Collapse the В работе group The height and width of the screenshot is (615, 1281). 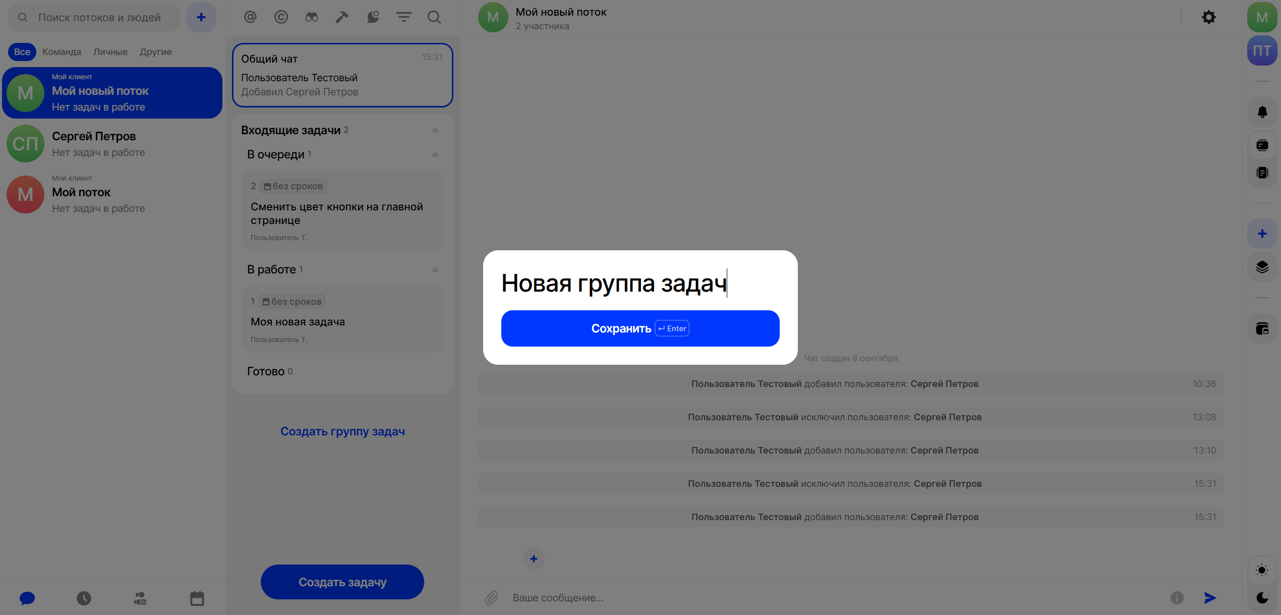(435, 269)
